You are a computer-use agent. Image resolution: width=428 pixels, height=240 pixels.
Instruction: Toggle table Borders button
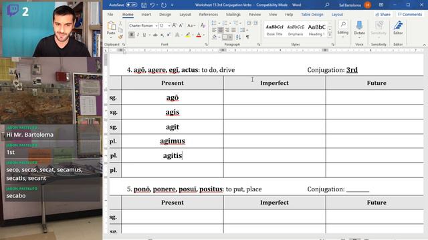coord(225,37)
